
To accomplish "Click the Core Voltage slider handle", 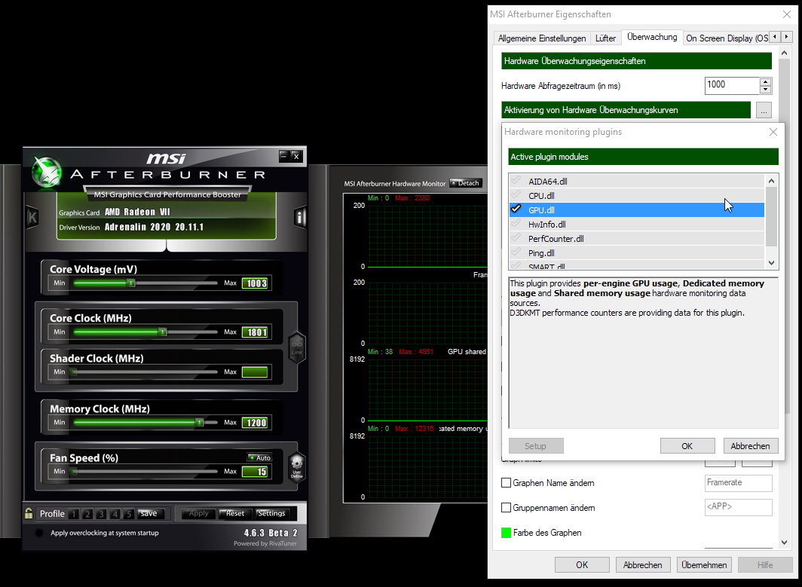I will point(131,283).
